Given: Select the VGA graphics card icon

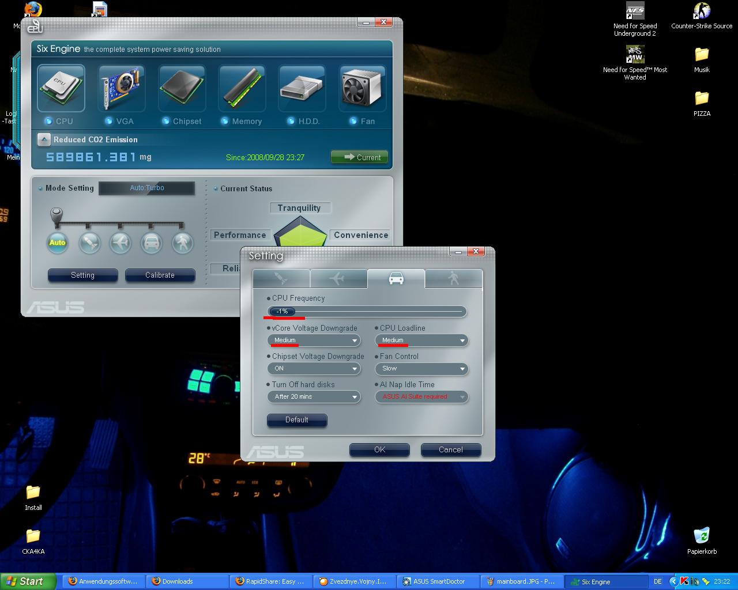Looking at the screenshot, I should [x=121, y=88].
